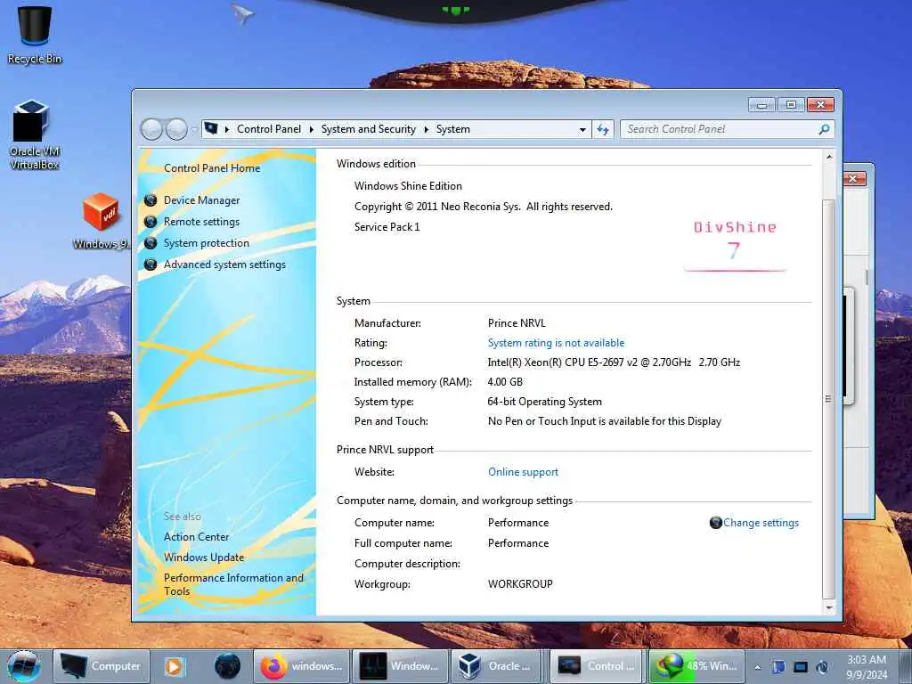Click the volume tray icon
The width and height of the screenshot is (912, 684).
[x=822, y=667]
